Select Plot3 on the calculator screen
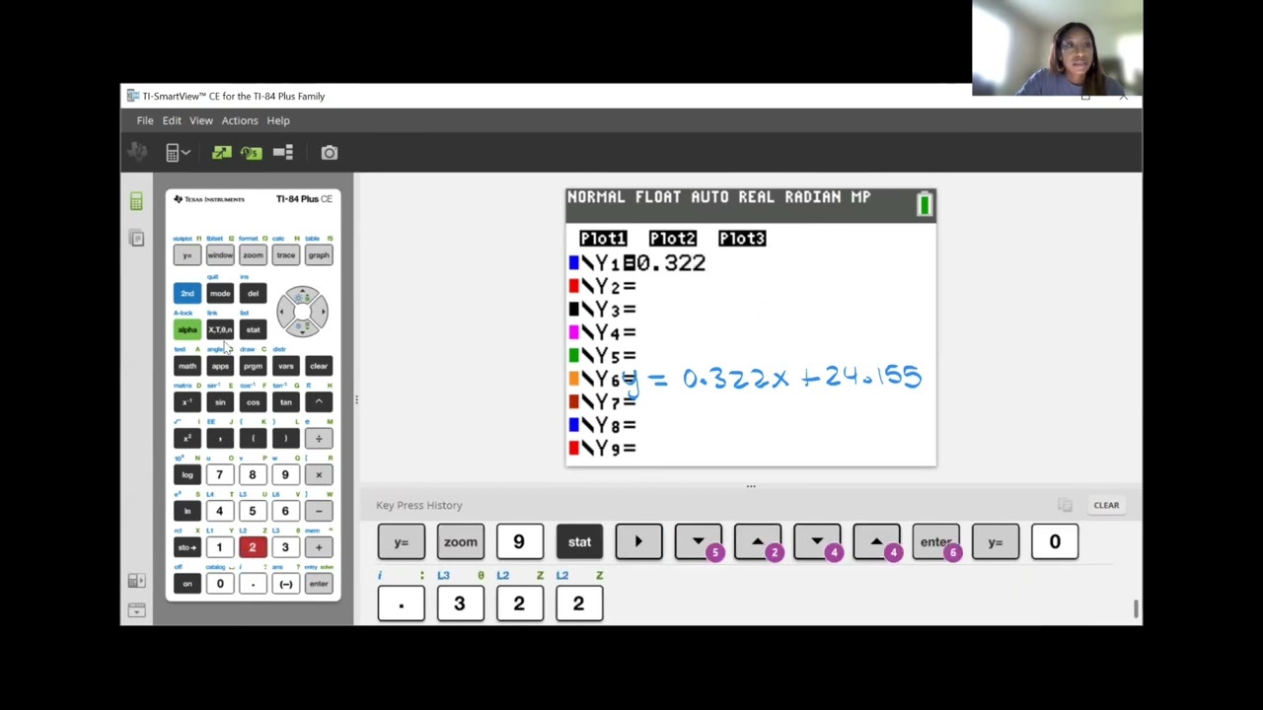 pyautogui.click(x=742, y=239)
